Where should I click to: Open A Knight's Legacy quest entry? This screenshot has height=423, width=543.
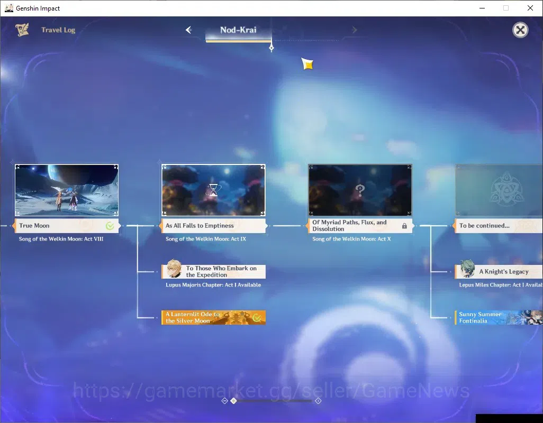coord(499,271)
